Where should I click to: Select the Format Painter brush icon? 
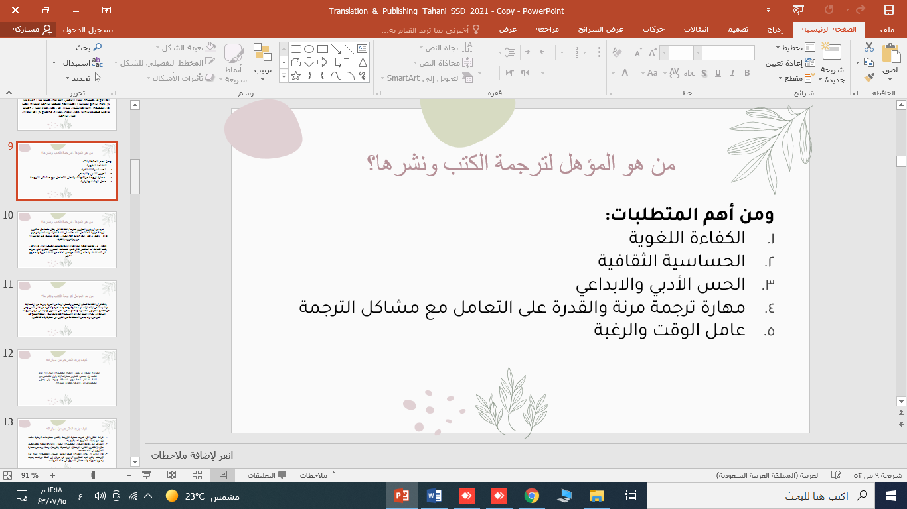869,78
